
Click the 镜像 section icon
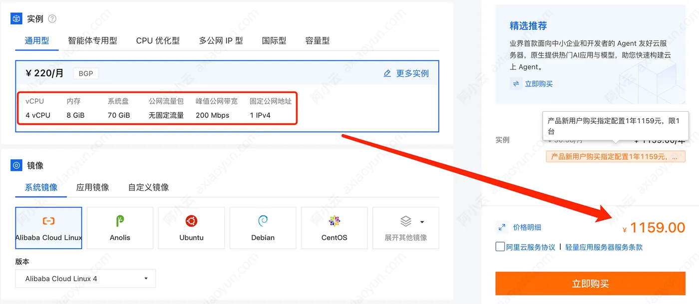tap(16, 165)
